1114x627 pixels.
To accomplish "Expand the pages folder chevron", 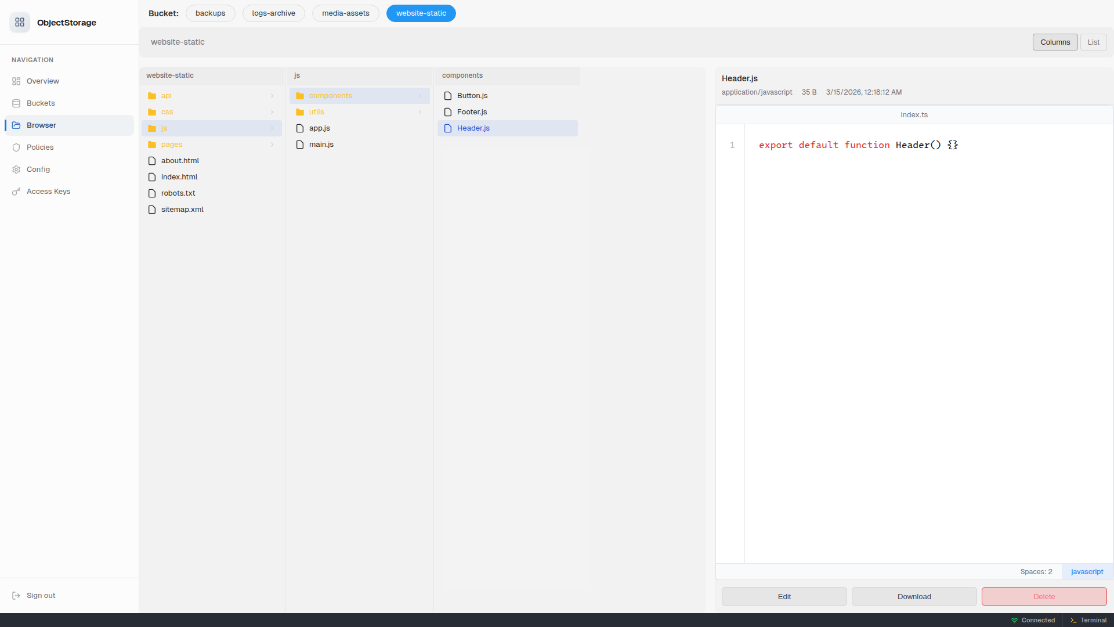I will [272, 145].
